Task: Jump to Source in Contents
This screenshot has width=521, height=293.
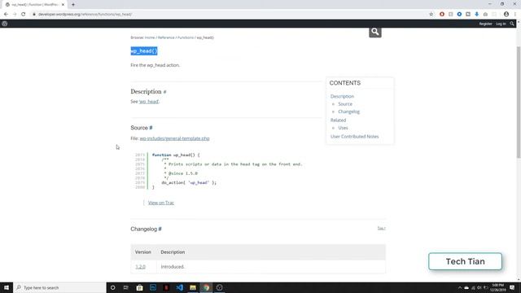Action: (345, 104)
